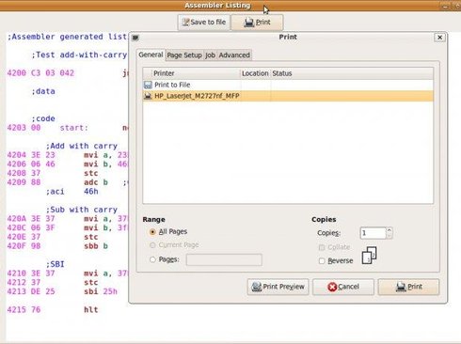
Task: Click the Pages range text field
Action: point(224,259)
